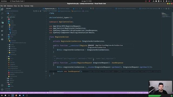Close the RegisterAction.php tab
The width and height of the screenshot is (173, 97).
tap(56, 9)
